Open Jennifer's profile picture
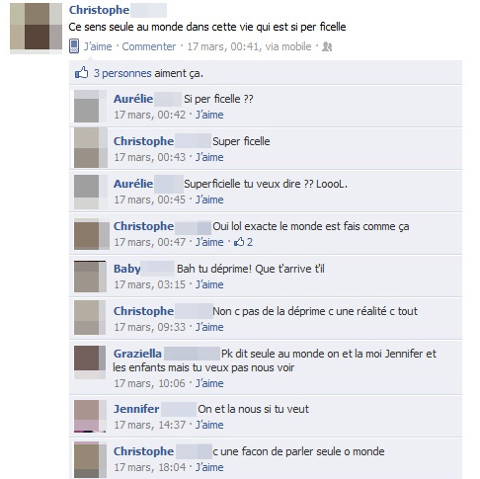The height and width of the screenshot is (479, 480). pos(90,416)
